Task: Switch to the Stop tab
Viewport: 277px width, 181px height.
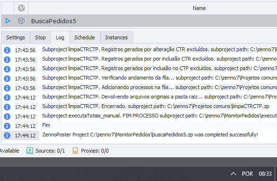Action: (x=40, y=37)
